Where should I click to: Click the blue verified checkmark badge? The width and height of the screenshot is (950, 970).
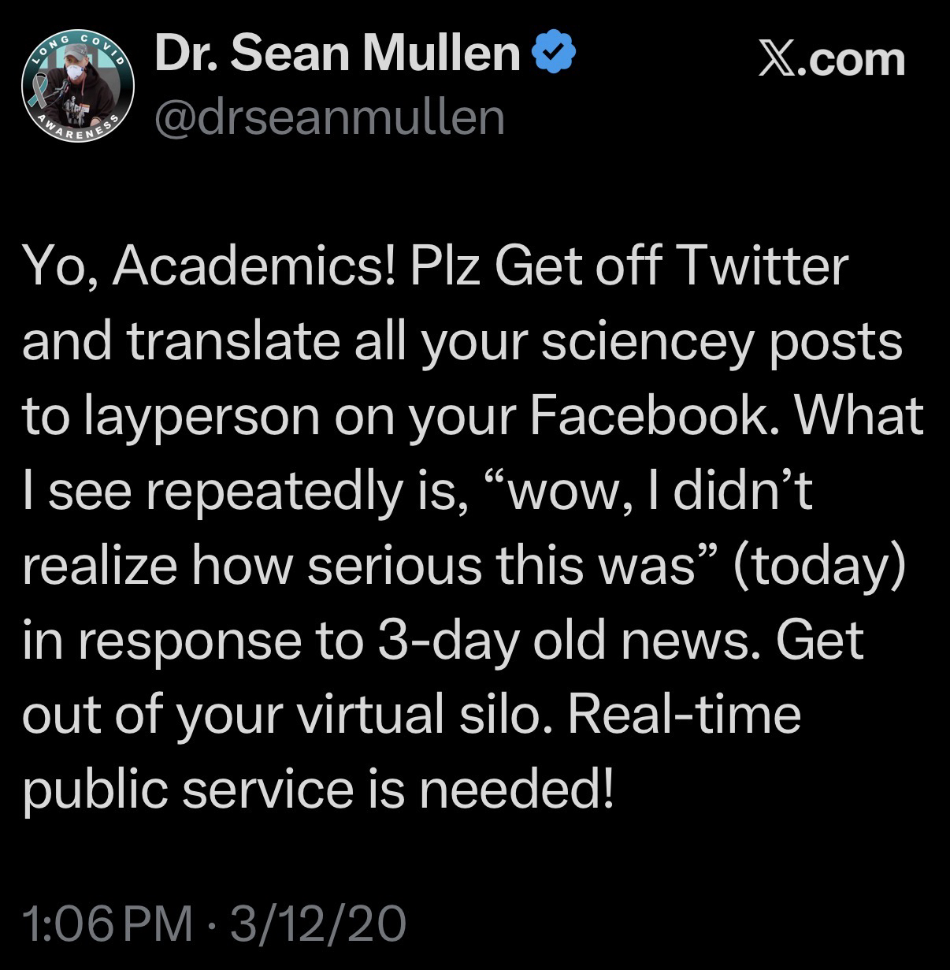coord(555,54)
